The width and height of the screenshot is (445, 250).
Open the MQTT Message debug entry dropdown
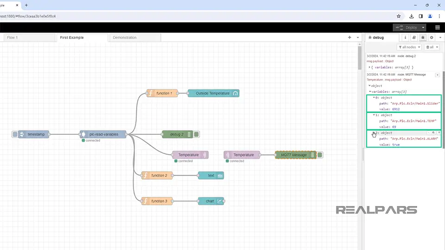coord(437,75)
